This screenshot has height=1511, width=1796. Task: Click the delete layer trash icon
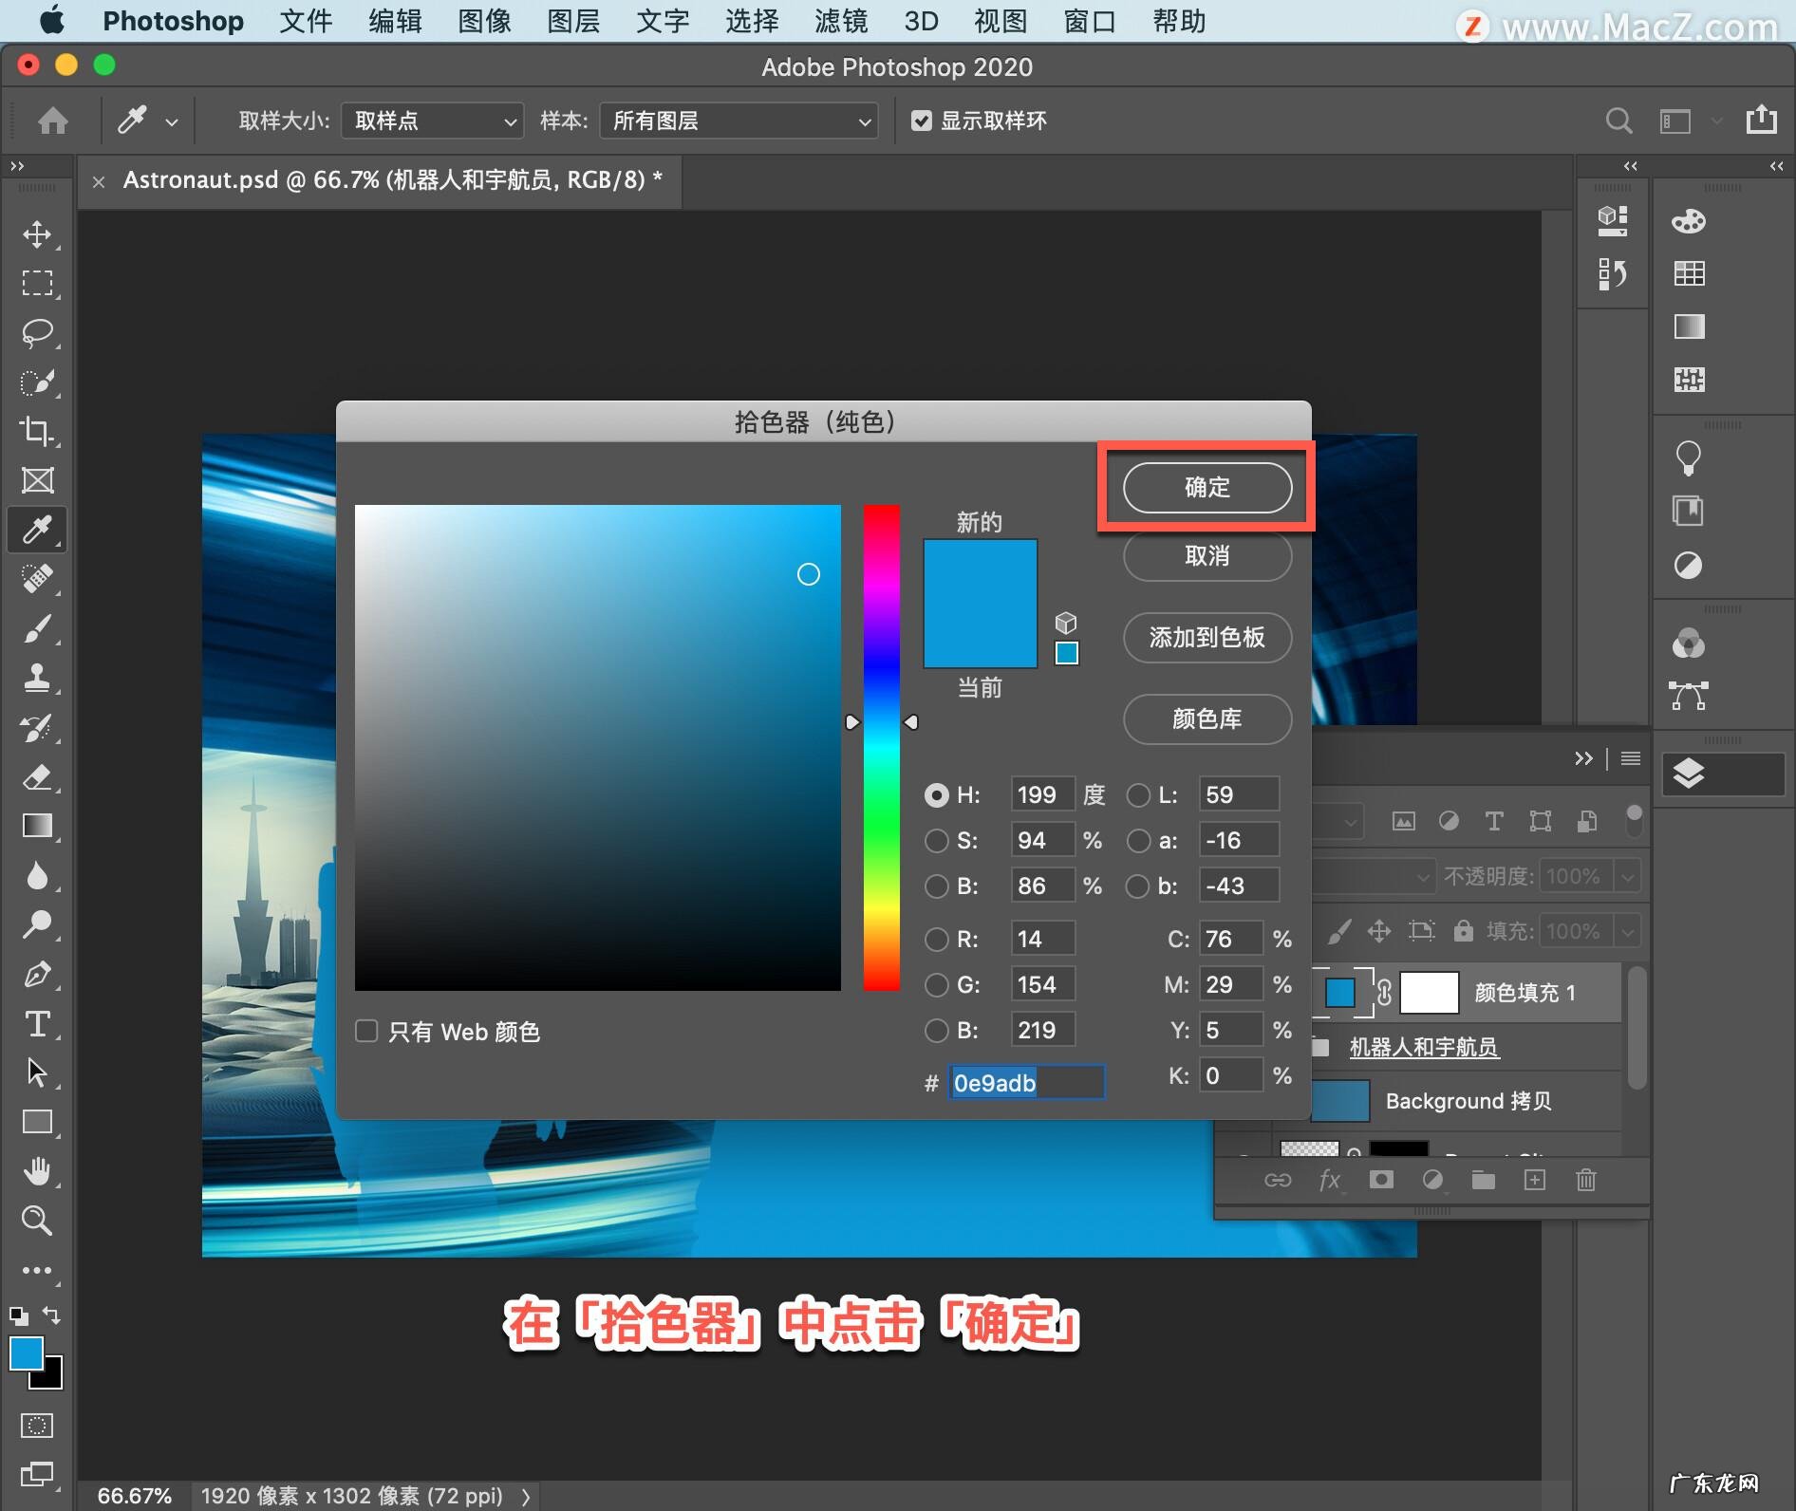pos(1585,1180)
